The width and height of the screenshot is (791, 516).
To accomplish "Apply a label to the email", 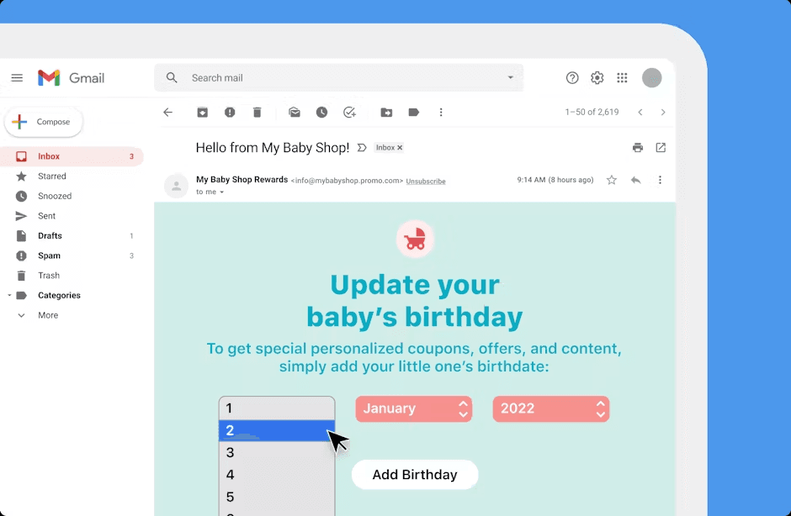I will pos(413,112).
